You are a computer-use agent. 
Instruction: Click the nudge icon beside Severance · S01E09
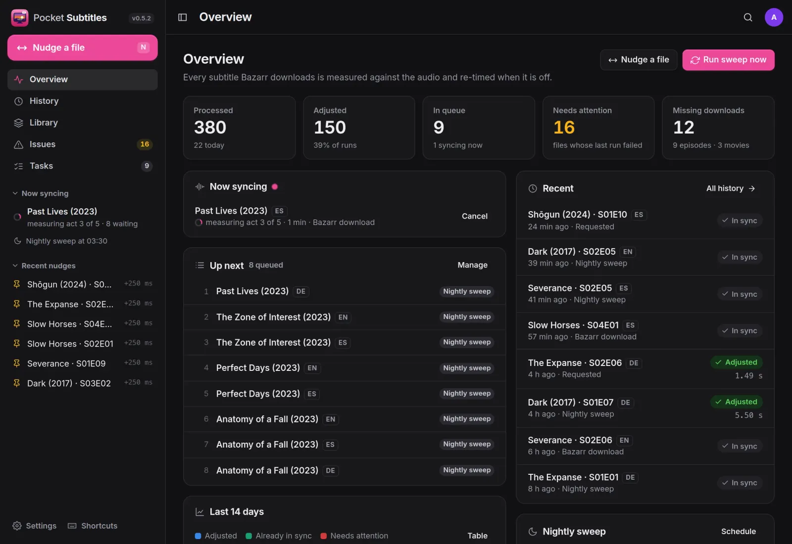pyautogui.click(x=17, y=363)
